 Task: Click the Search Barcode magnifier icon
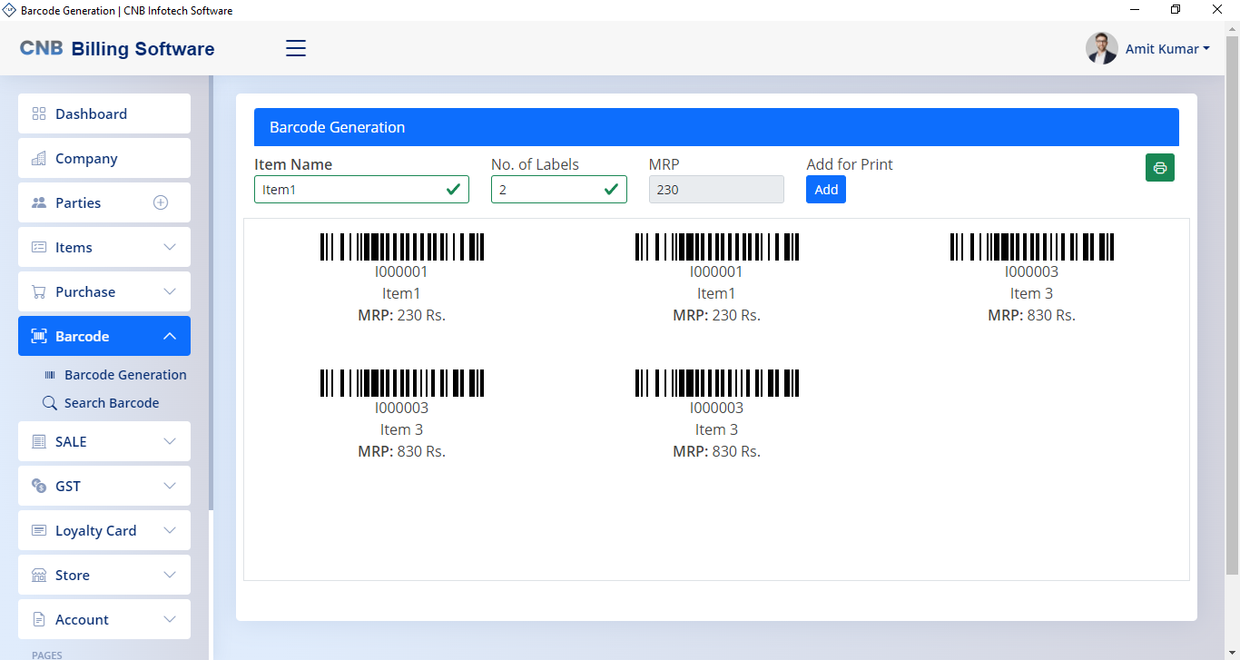50,402
